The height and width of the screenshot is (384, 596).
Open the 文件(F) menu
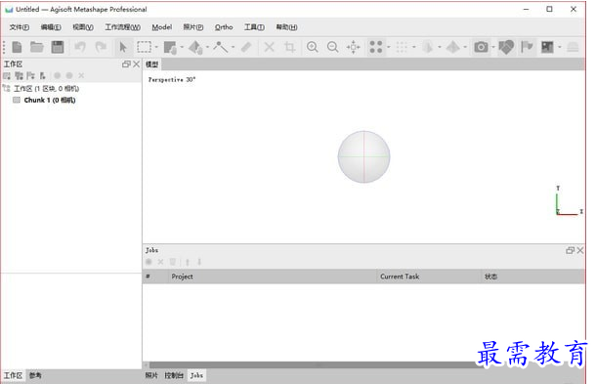click(x=19, y=27)
